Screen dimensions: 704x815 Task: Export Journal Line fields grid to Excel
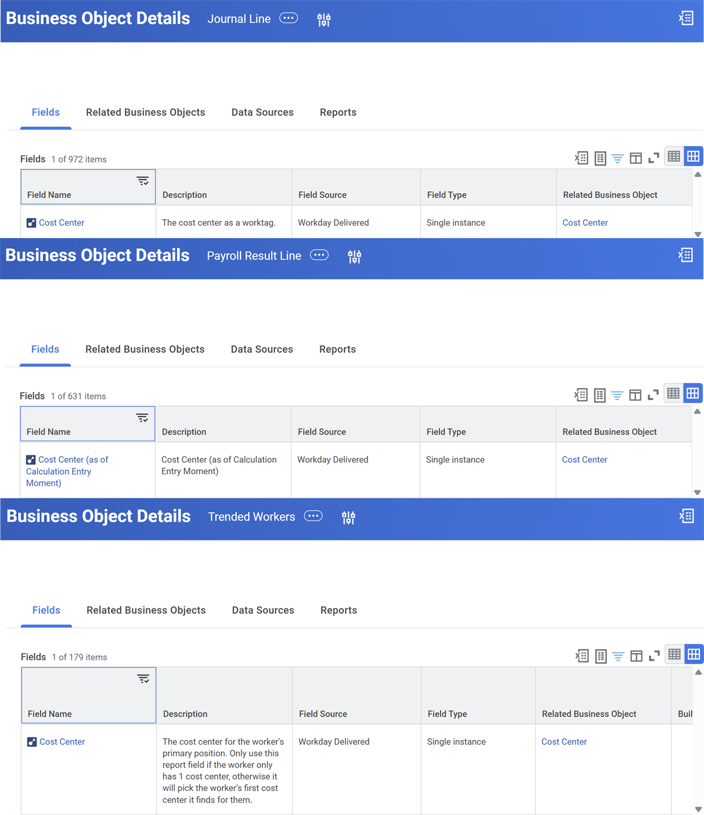pyautogui.click(x=581, y=158)
